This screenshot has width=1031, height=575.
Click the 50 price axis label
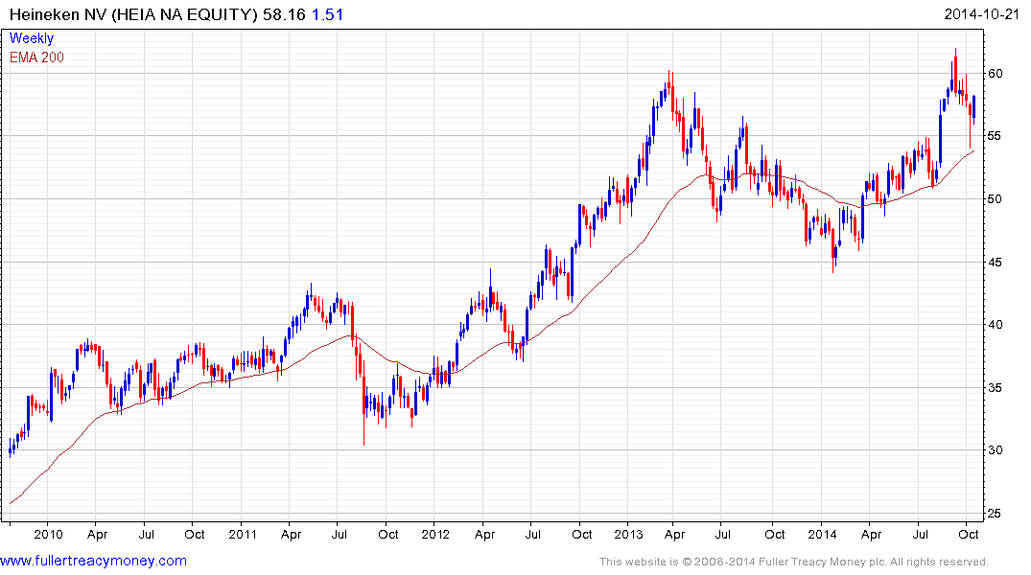996,199
